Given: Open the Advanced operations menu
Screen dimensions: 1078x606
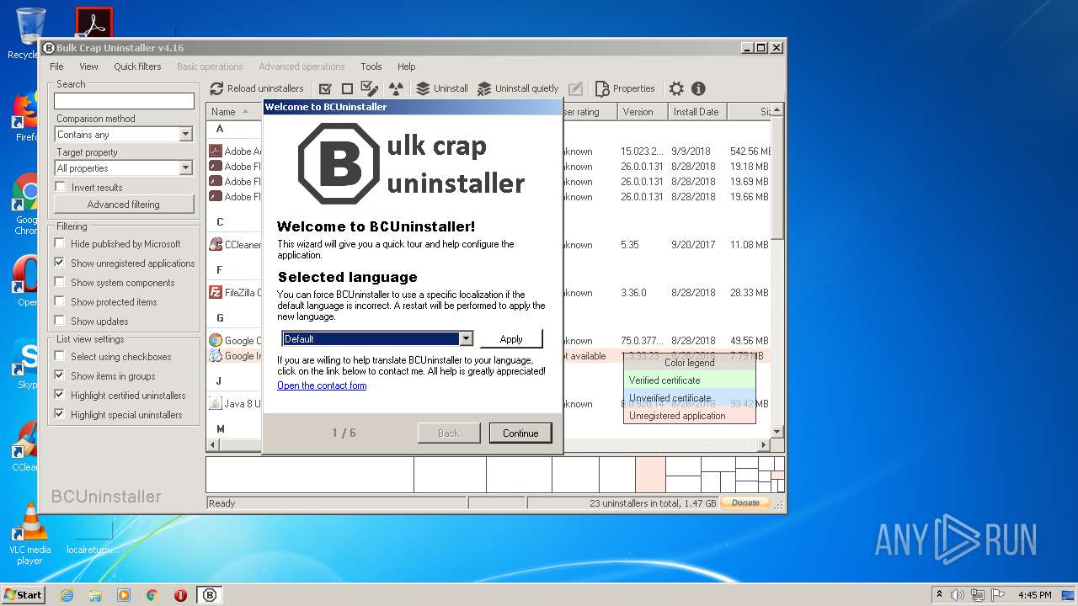Looking at the screenshot, I should pos(302,66).
